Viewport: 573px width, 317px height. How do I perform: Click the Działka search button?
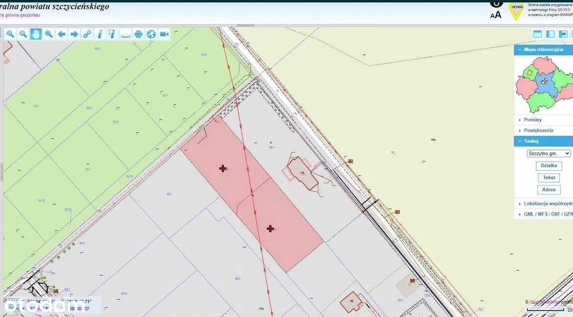pos(549,166)
